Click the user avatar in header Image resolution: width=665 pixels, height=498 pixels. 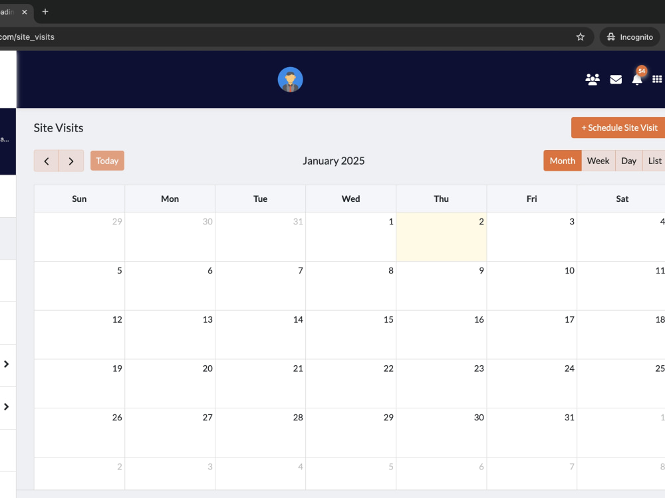(290, 79)
